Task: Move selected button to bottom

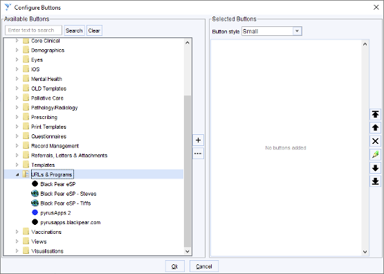Action: tap(375, 181)
